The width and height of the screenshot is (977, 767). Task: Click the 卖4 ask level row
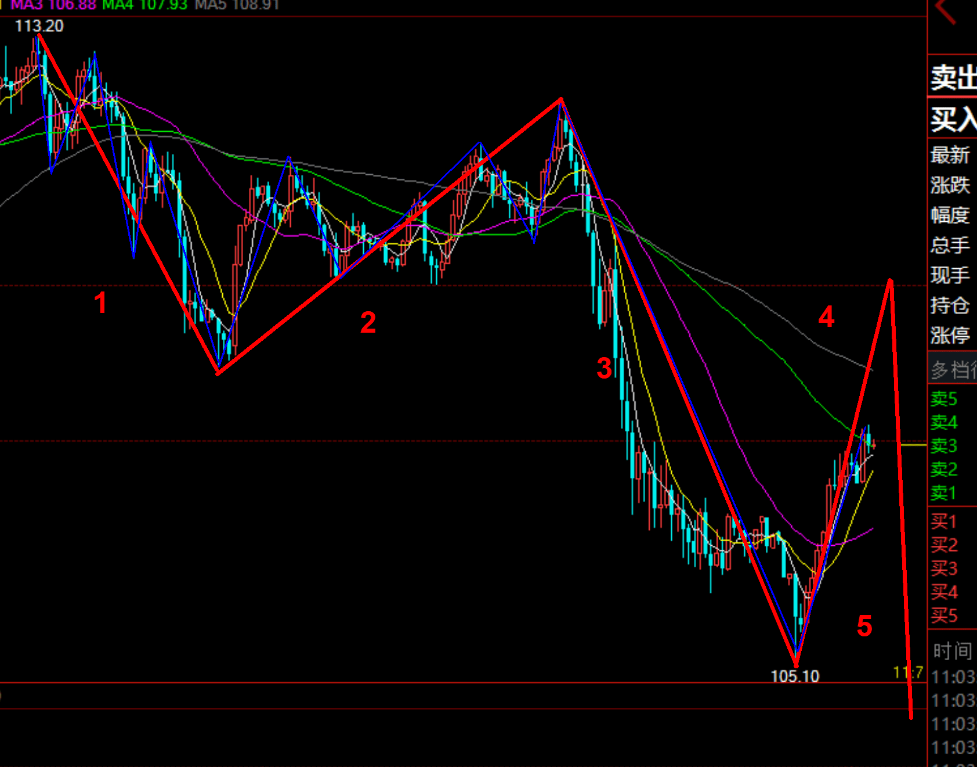click(944, 422)
